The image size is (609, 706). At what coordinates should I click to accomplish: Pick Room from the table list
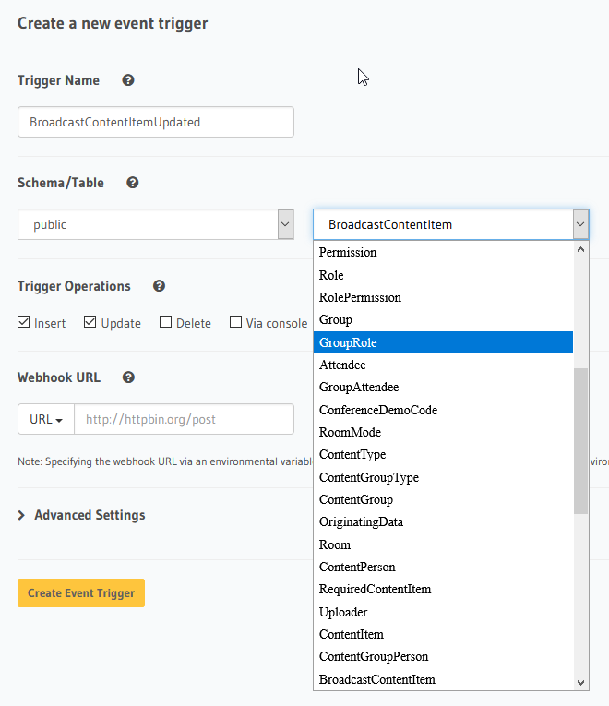443,544
